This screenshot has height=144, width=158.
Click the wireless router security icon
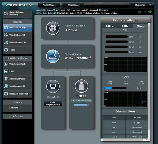53,56
